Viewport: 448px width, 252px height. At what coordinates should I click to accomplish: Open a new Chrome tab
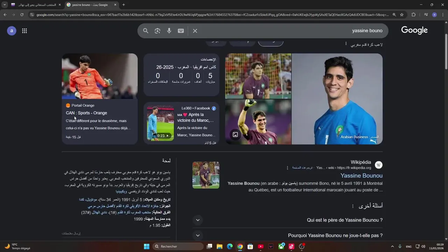[124, 5]
